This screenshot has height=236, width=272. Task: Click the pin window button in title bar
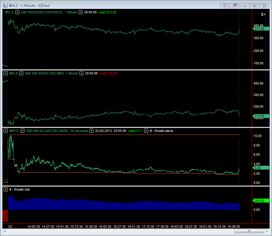pyautogui.click(x=225, y=6)
